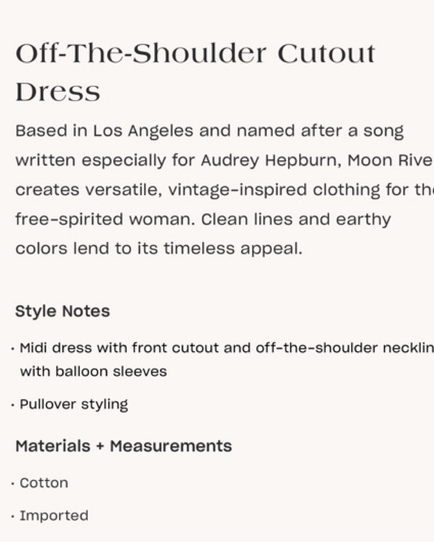The width and height of the screenshot is (434, 542).
Task: Click the Materials + Measurements heading
Action: [x=124, y=446]
